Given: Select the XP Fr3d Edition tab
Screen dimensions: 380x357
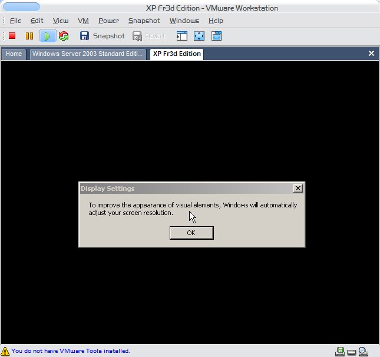Looking at the screenshot, I should click(177, 54).
